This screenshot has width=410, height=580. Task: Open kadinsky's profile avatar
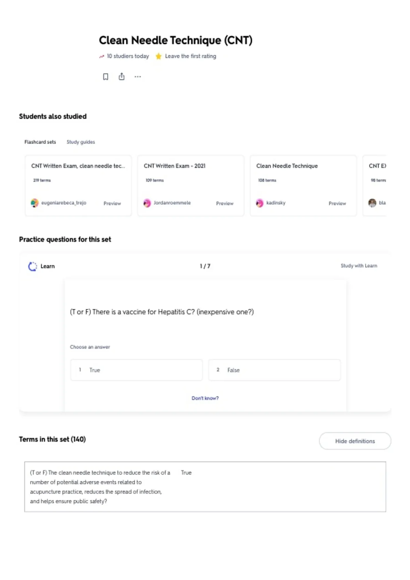pyautogui.click(x=260, y=203)
